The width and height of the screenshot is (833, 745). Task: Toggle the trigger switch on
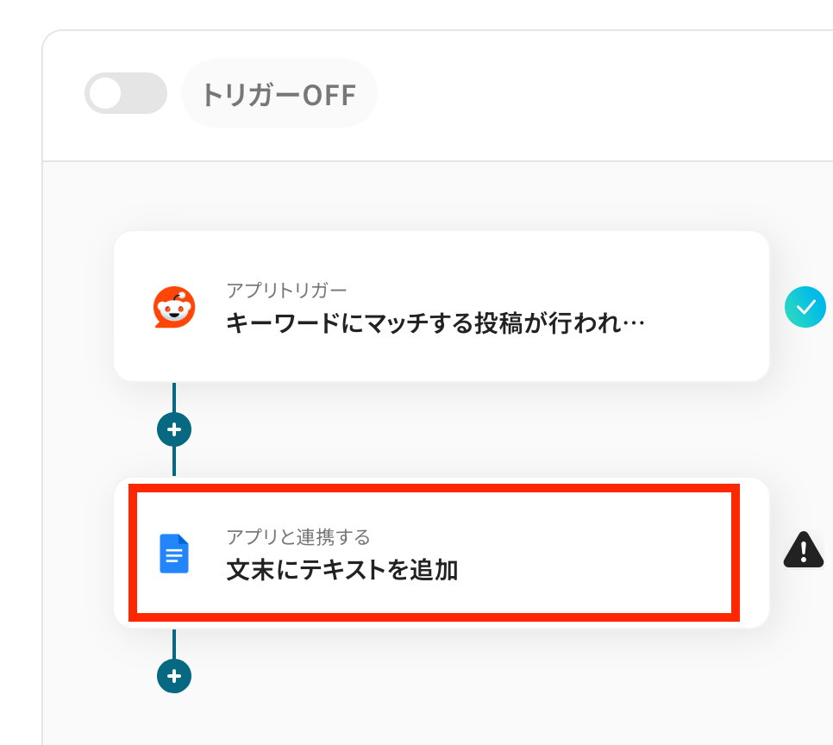[126, 93]
